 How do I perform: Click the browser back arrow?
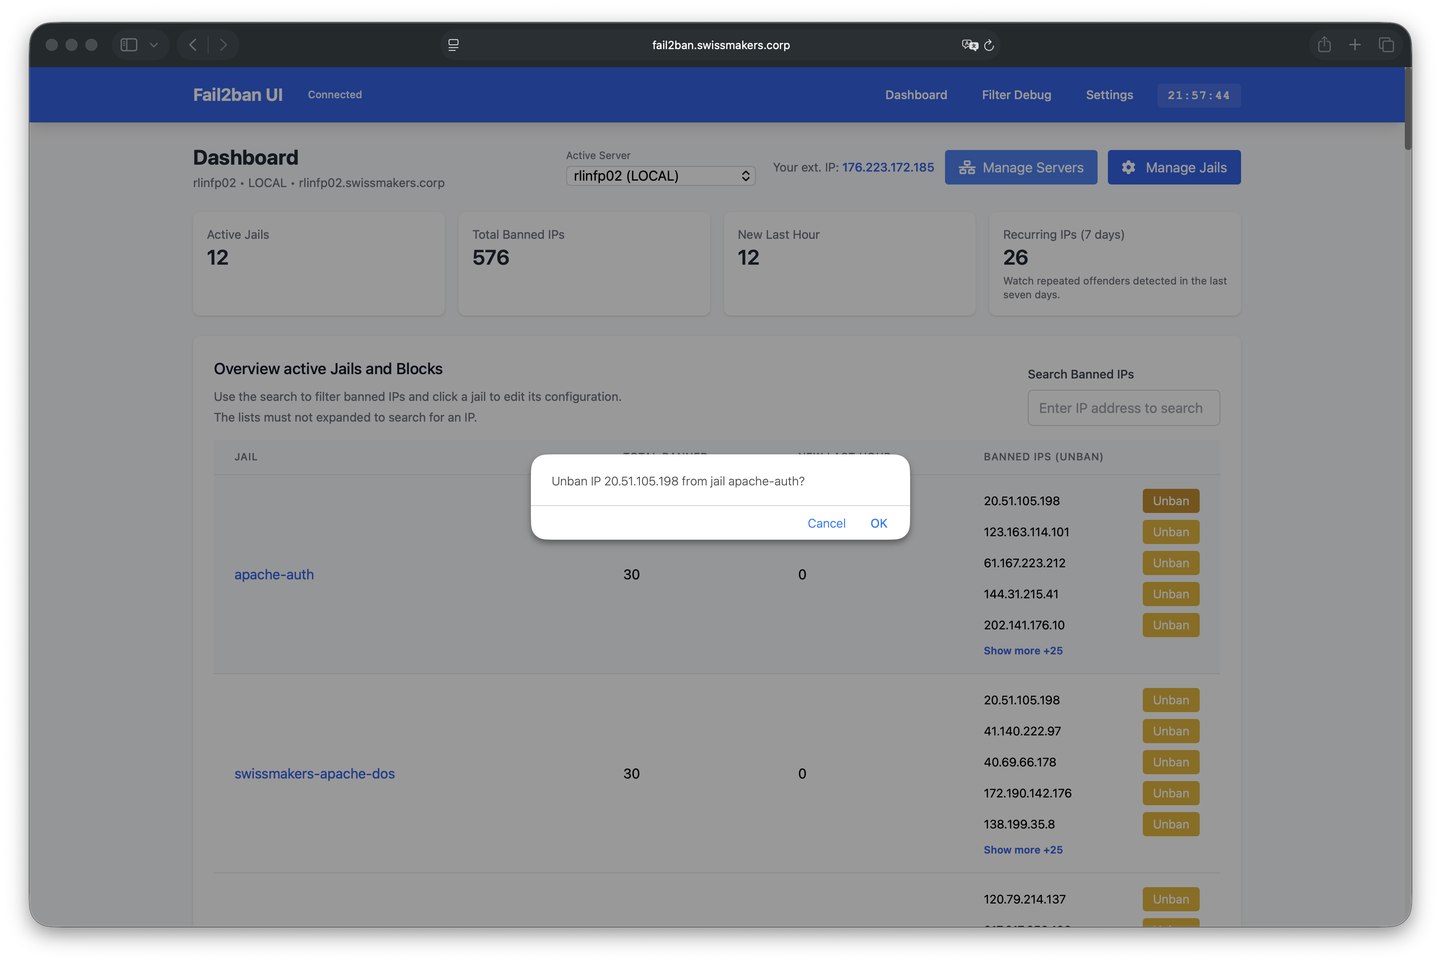click(x=193, y=45)
